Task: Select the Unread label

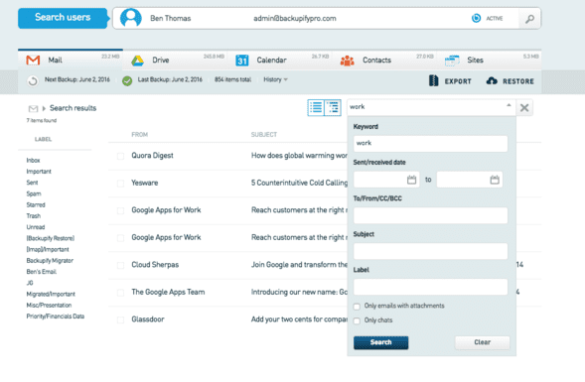Action: [36, 227]
